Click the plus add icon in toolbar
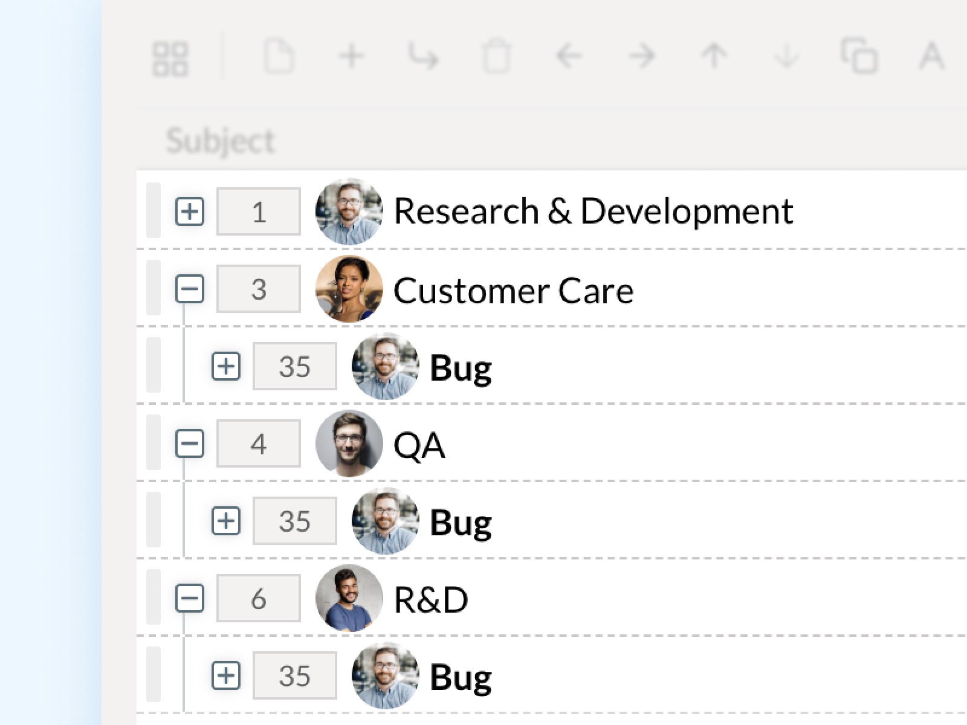 [351, 57]
